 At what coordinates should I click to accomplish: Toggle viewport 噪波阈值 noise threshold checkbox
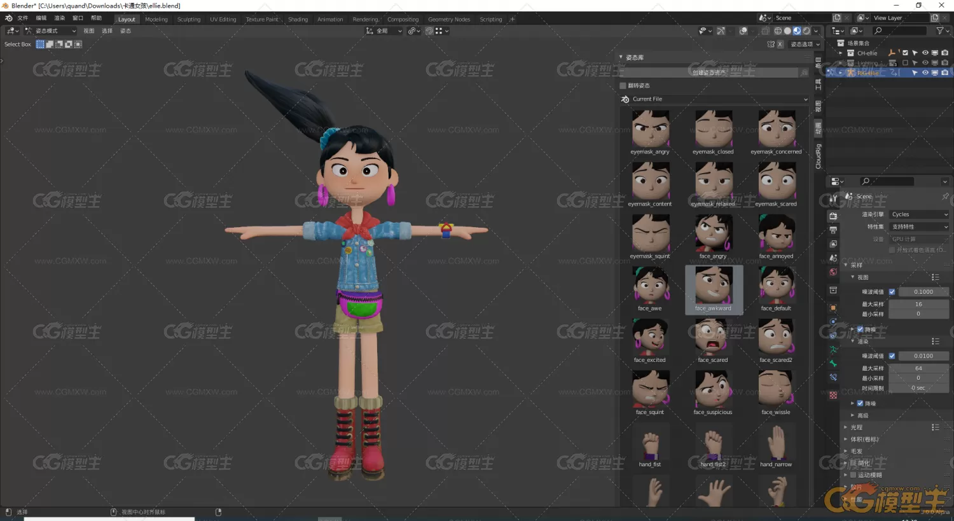point(892,292)
